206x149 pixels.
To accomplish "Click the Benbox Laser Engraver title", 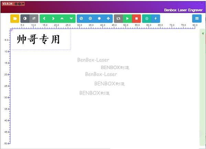I will pyautogui.click(x=183, y=10).
